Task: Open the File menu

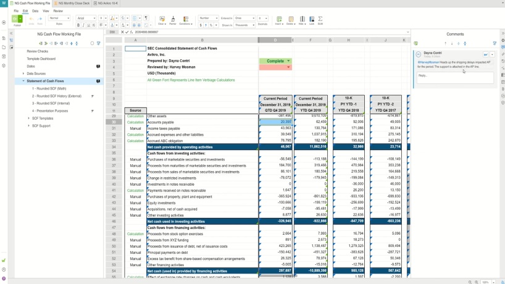Action: (x=16, y=11)
